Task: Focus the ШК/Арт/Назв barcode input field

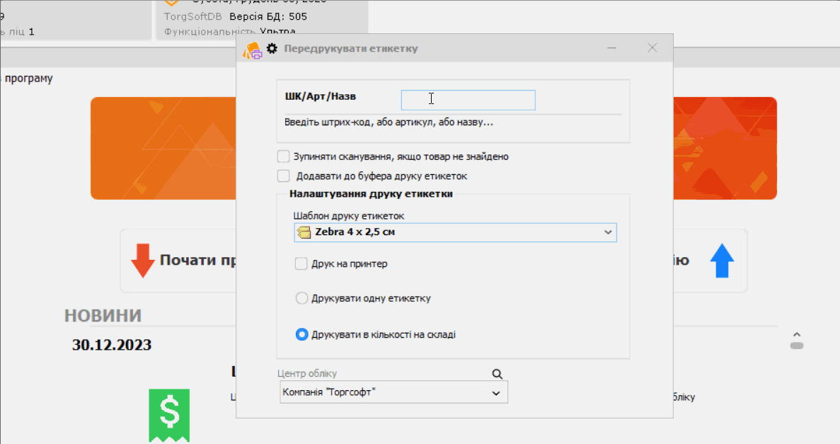Action: [468, 100]
